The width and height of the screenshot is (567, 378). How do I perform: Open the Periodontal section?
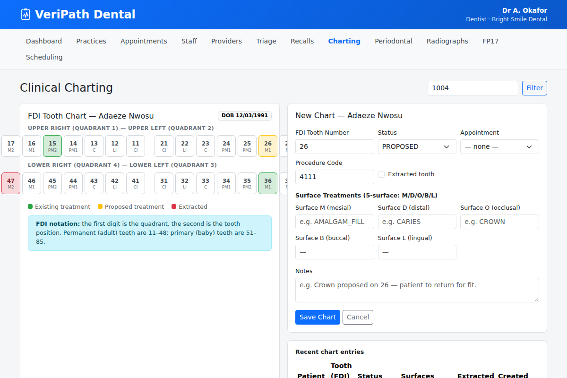coord(393,41)
